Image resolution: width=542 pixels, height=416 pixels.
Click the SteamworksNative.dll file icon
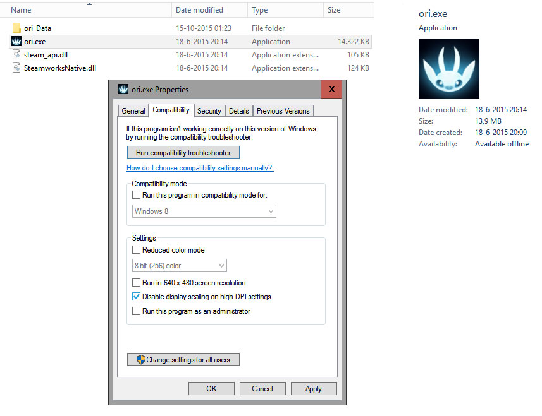click(x=16, y=68)
